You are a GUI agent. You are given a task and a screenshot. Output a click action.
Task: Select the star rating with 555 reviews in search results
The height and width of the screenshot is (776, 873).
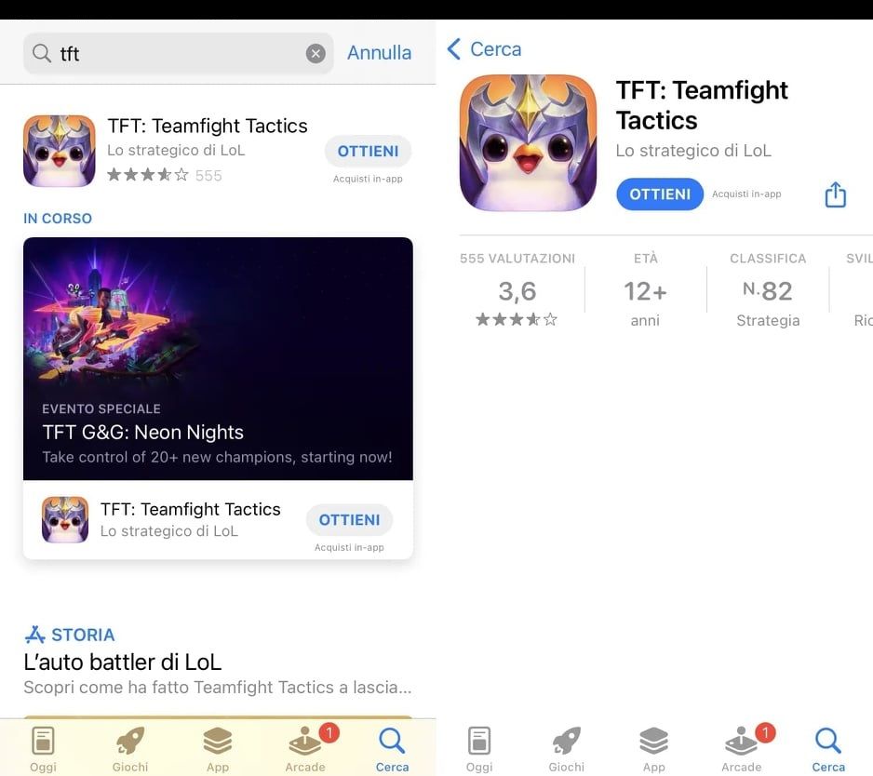164,175
